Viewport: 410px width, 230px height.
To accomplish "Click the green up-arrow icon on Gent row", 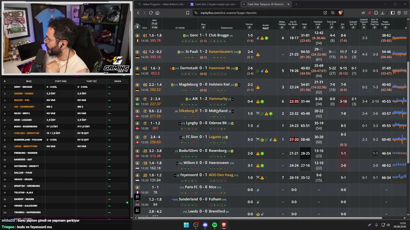I will point(266,38).
